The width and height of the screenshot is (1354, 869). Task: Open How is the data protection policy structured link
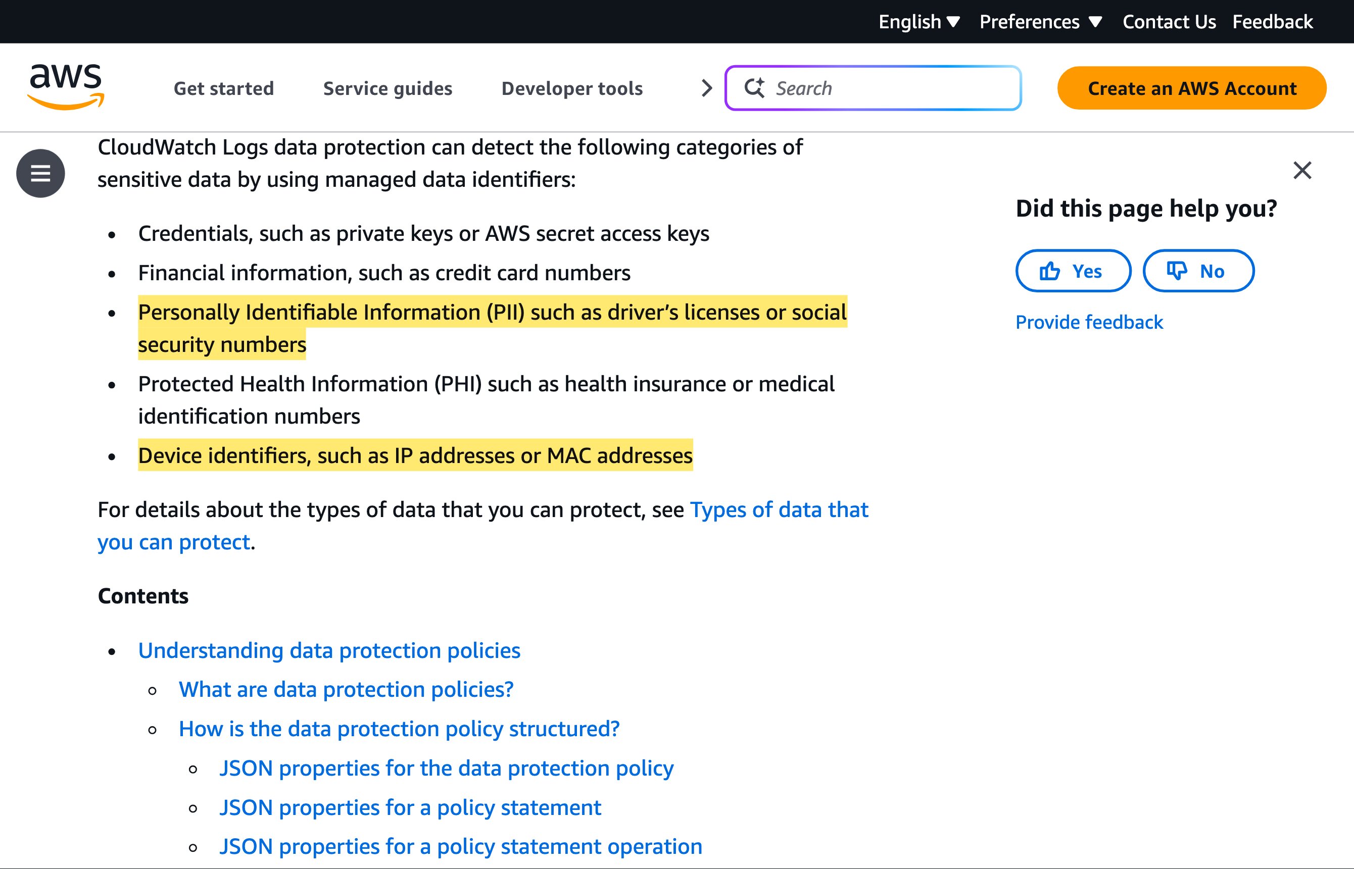[x=399, y=729]
